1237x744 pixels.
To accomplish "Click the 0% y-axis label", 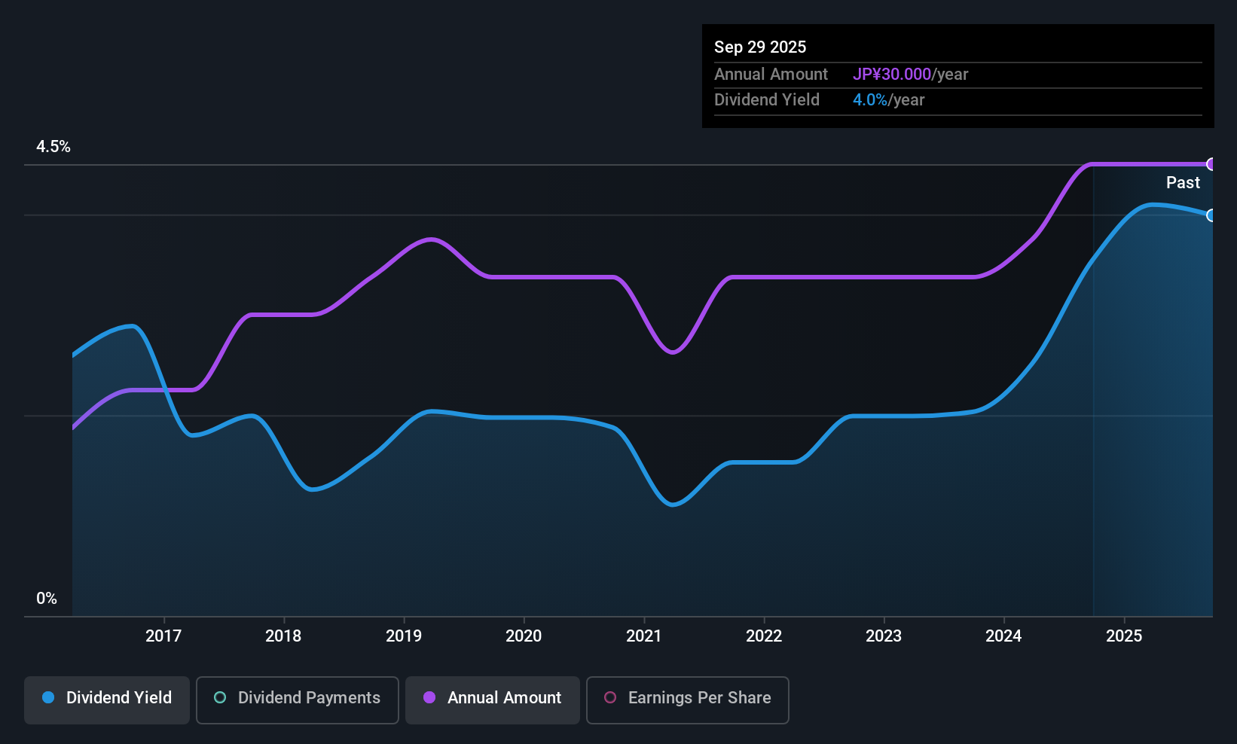I will coord(47,599).
